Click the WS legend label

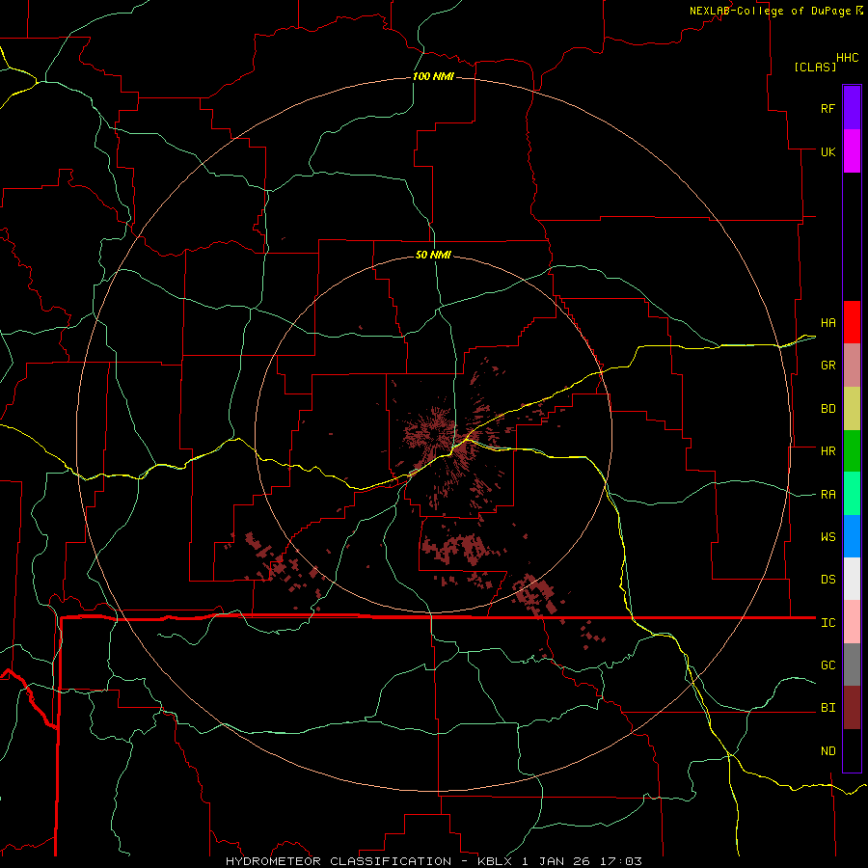point(827,537)
